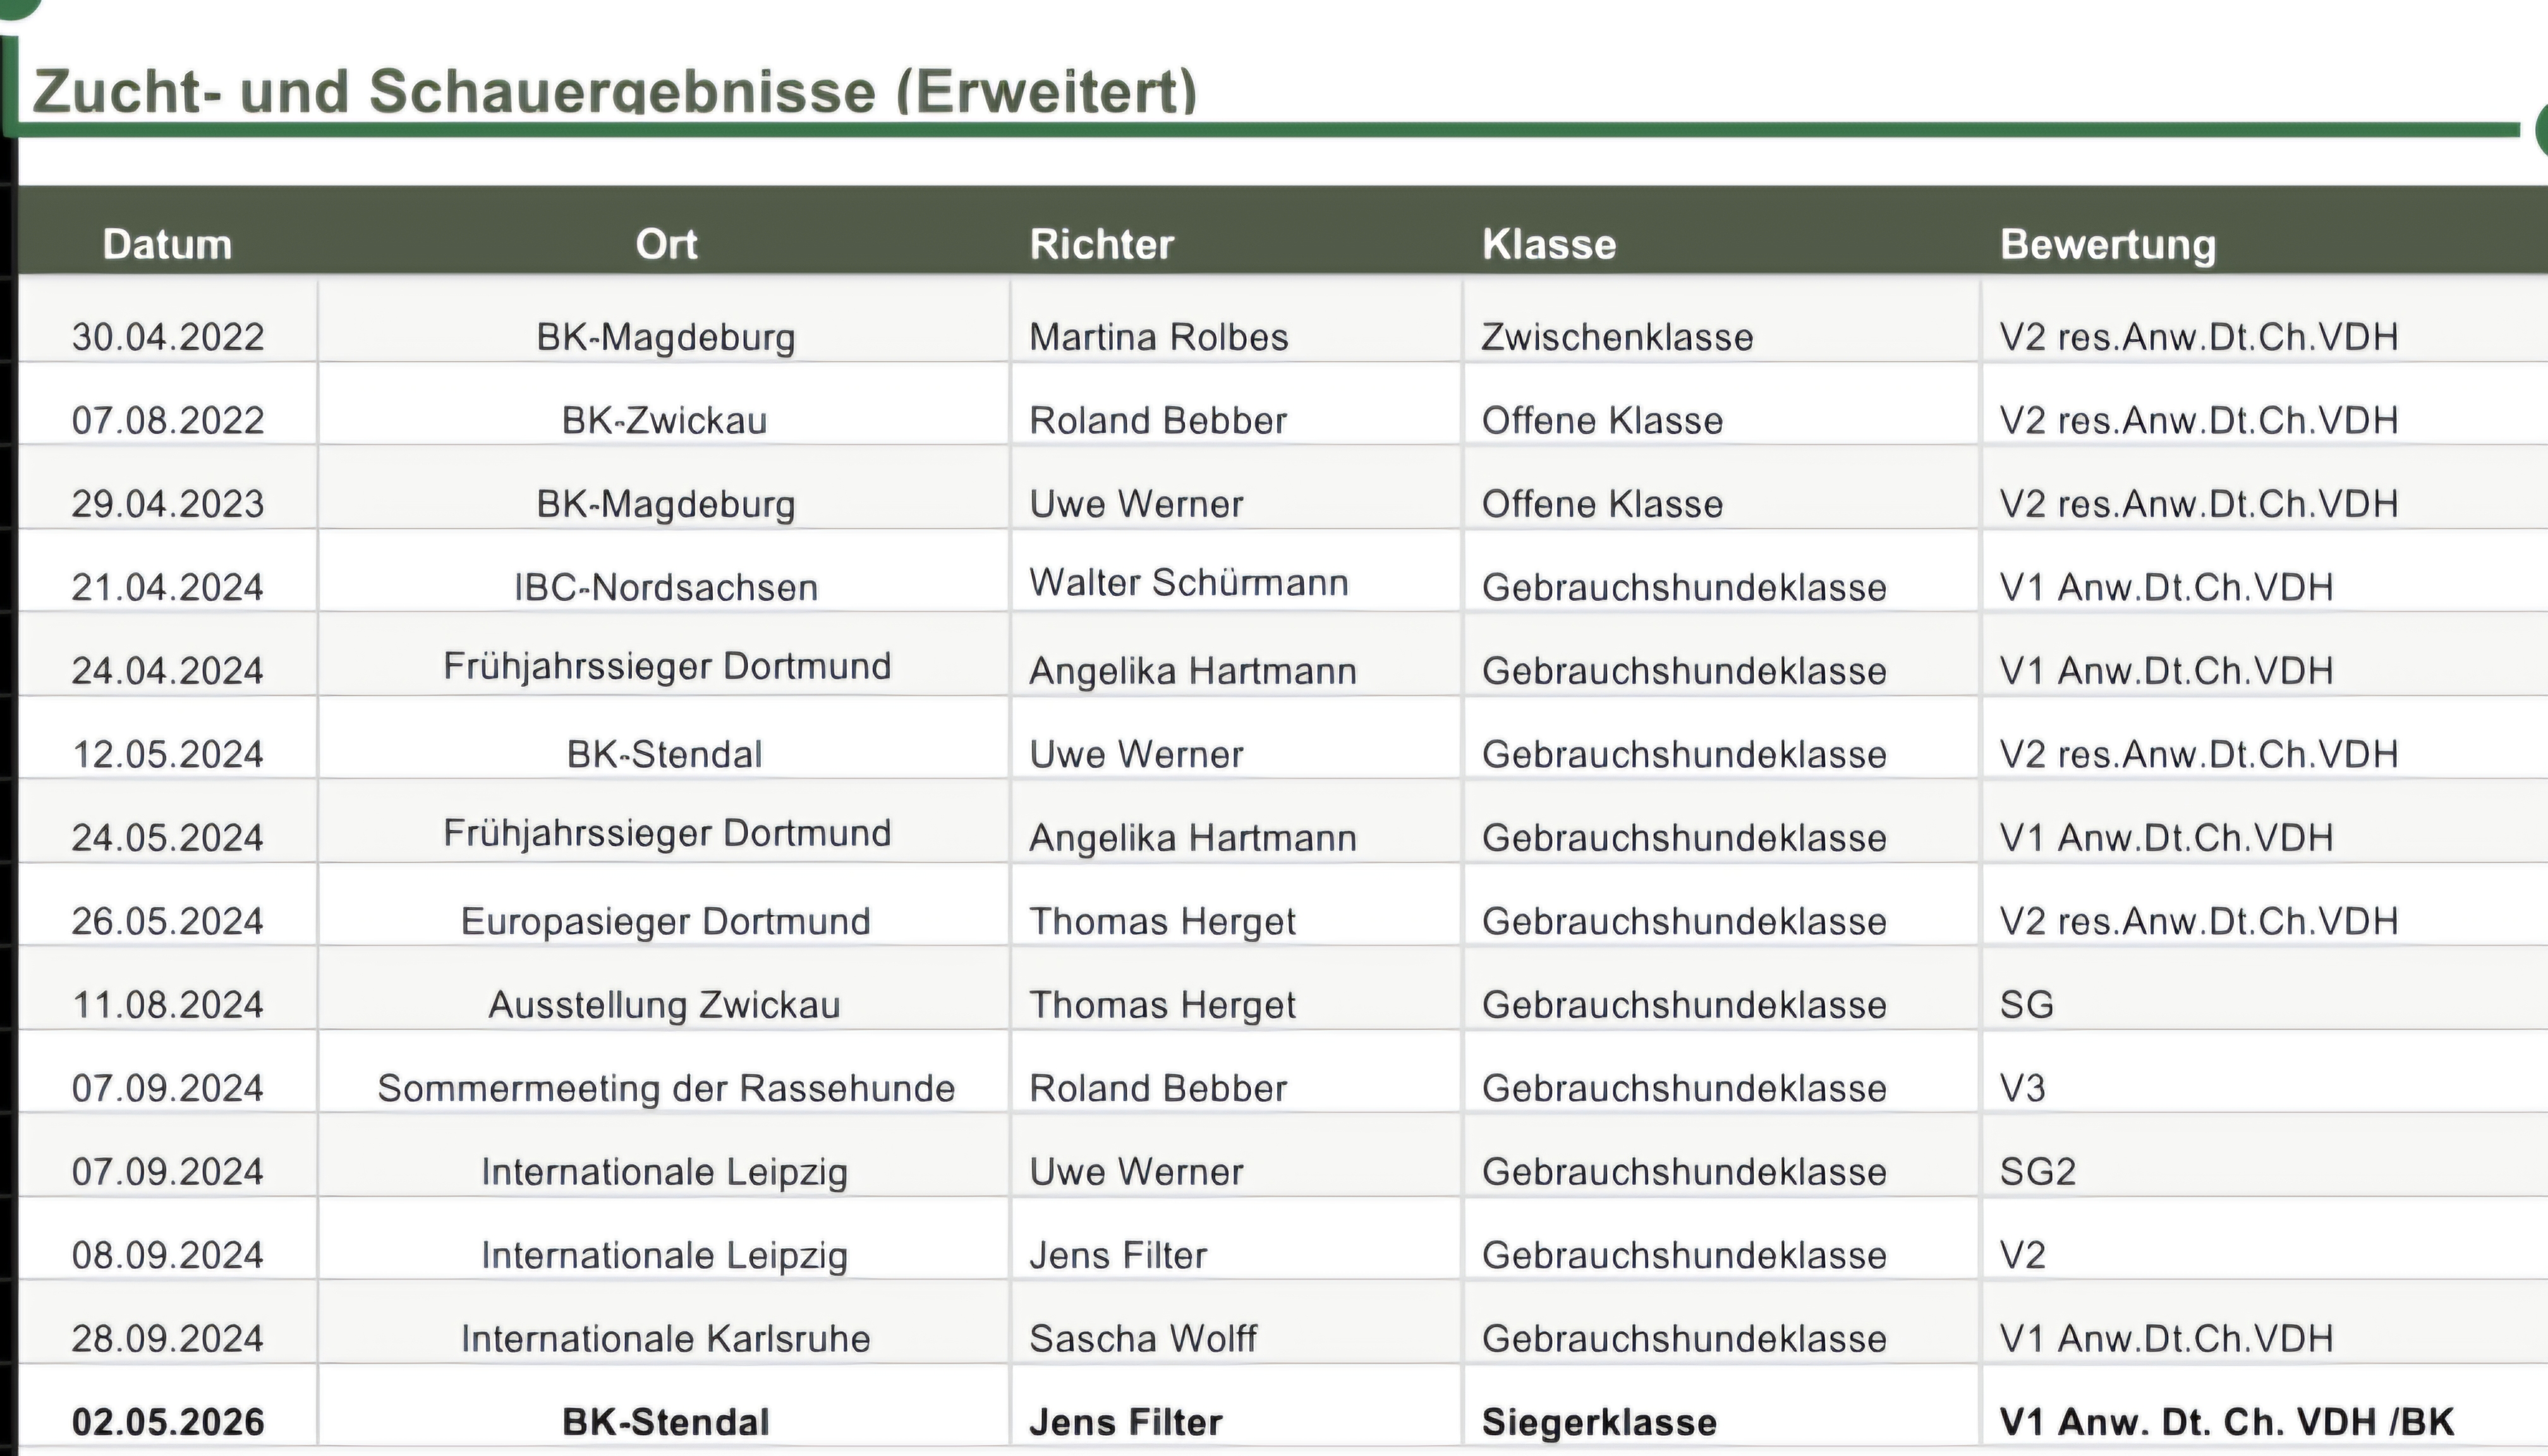
Task: Click the Bewertung column header
Action: tap(2108, 245)
